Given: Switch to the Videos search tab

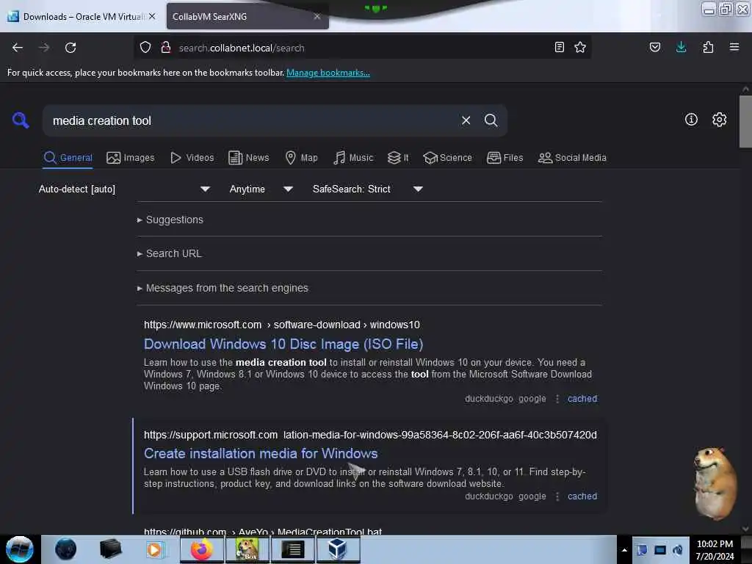Looking at the screenshot, I should (x=192, y=158).
